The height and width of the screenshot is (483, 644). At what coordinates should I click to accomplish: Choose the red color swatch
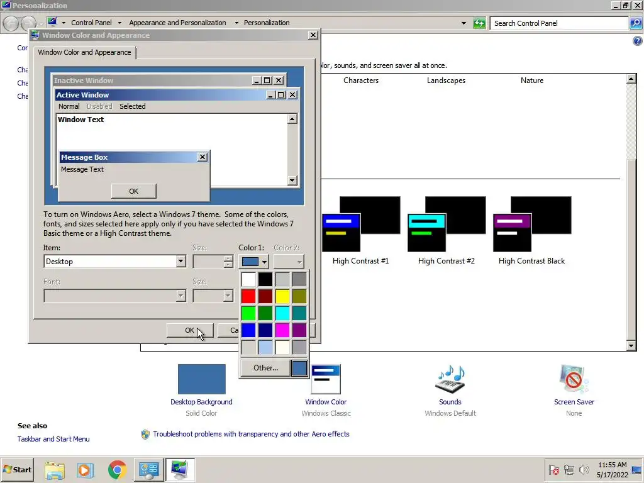point(248,296)
